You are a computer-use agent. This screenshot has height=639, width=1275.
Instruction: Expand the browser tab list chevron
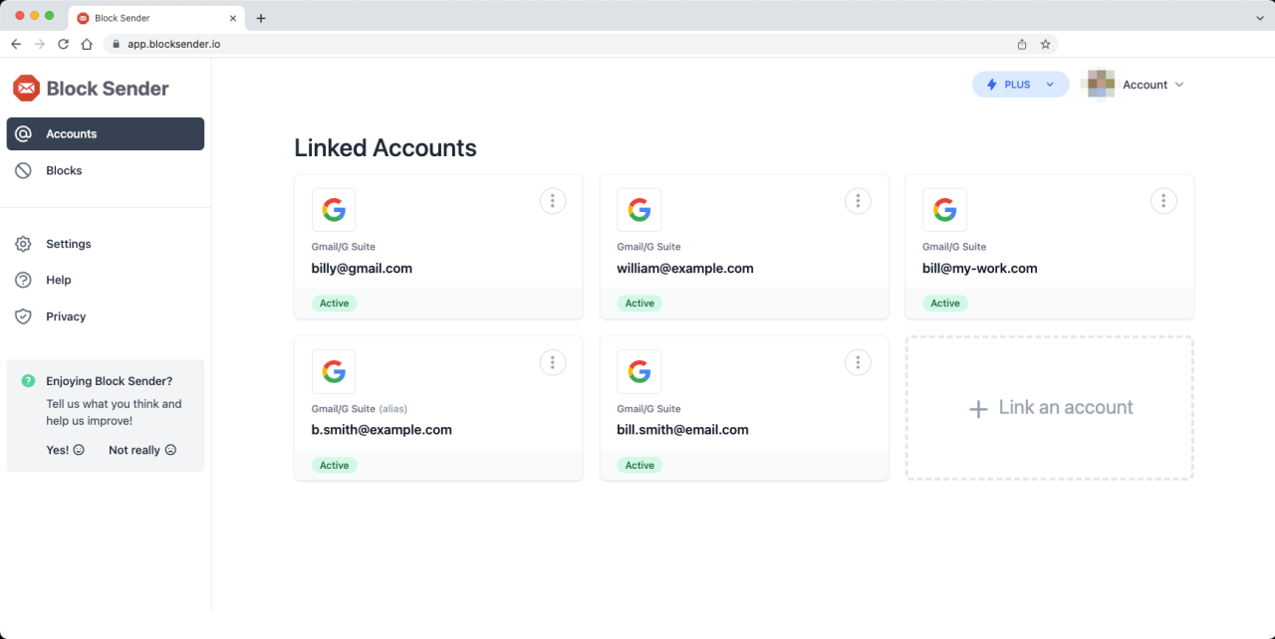click(1259, 18)
